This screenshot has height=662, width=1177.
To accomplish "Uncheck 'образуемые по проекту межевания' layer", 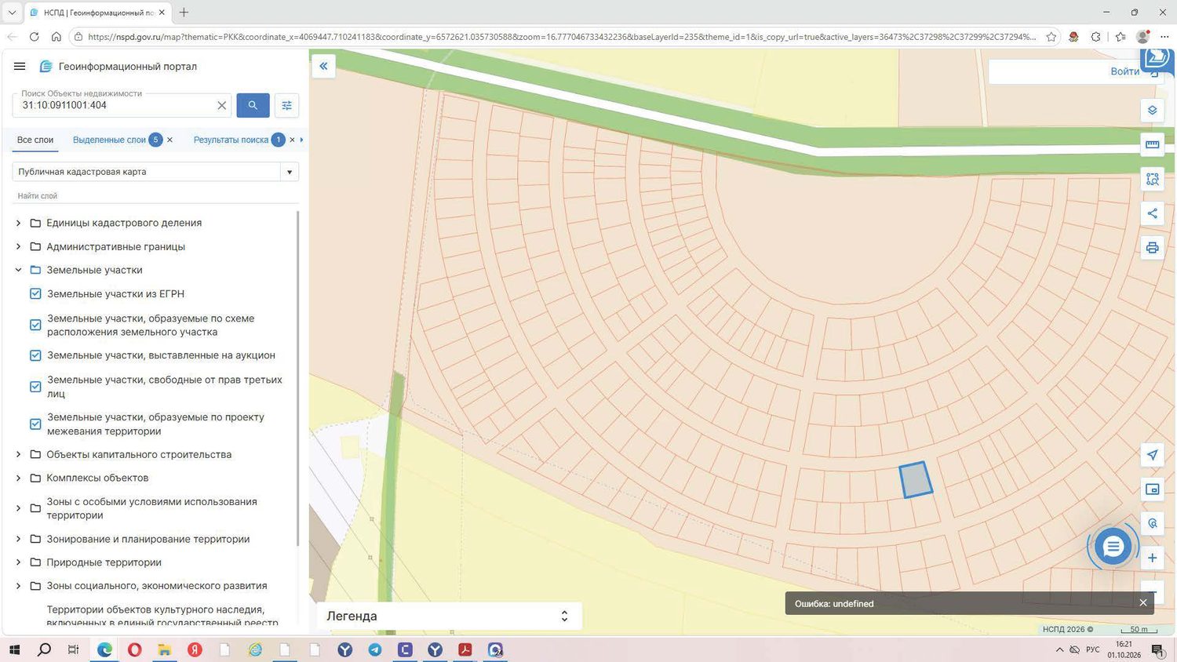I will pyautogui.click(x=35, y=424).
